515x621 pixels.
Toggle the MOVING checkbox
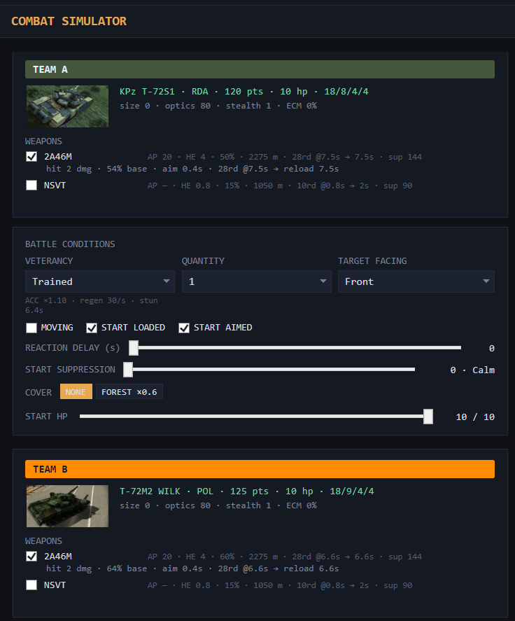pos(31,328)
